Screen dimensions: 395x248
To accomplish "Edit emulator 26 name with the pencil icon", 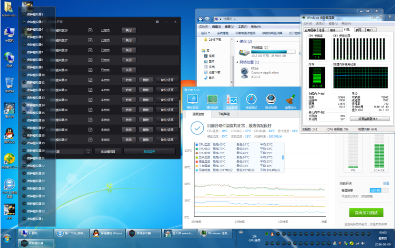I will pyautogui.click(x=90, y=30).
